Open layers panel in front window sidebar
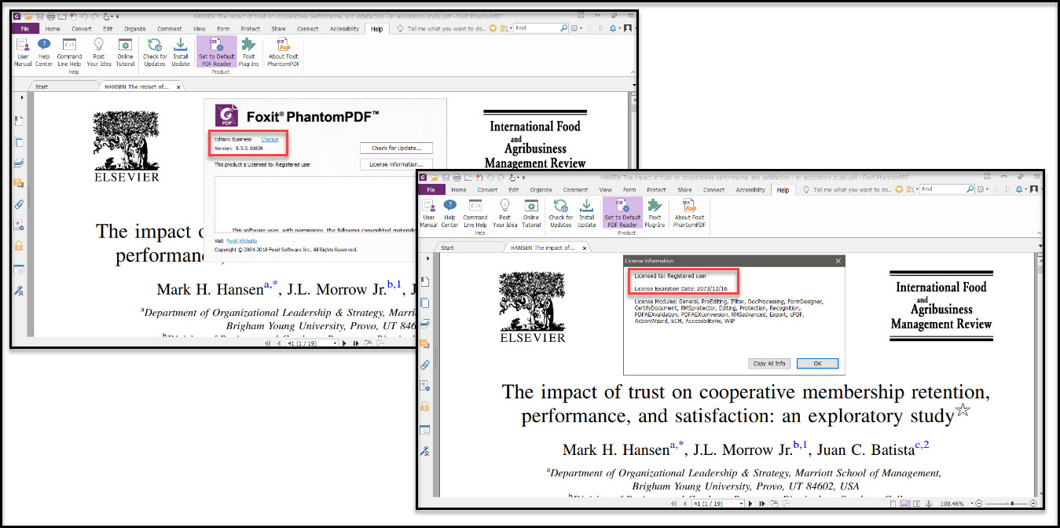Image resolution: width=1060 pixels, height=528 pixels. click(425, 323)
